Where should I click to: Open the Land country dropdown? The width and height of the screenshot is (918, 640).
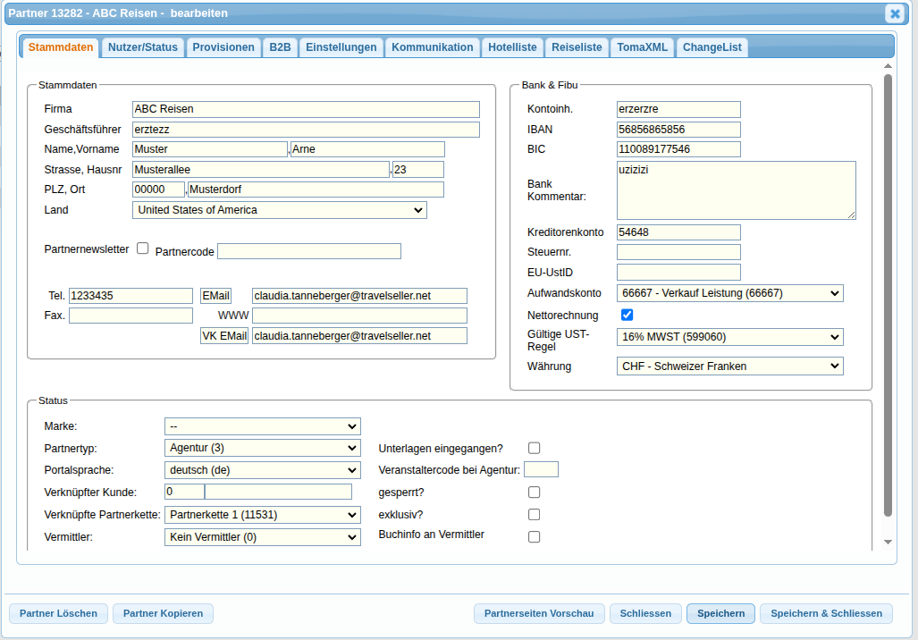point(280,210)
